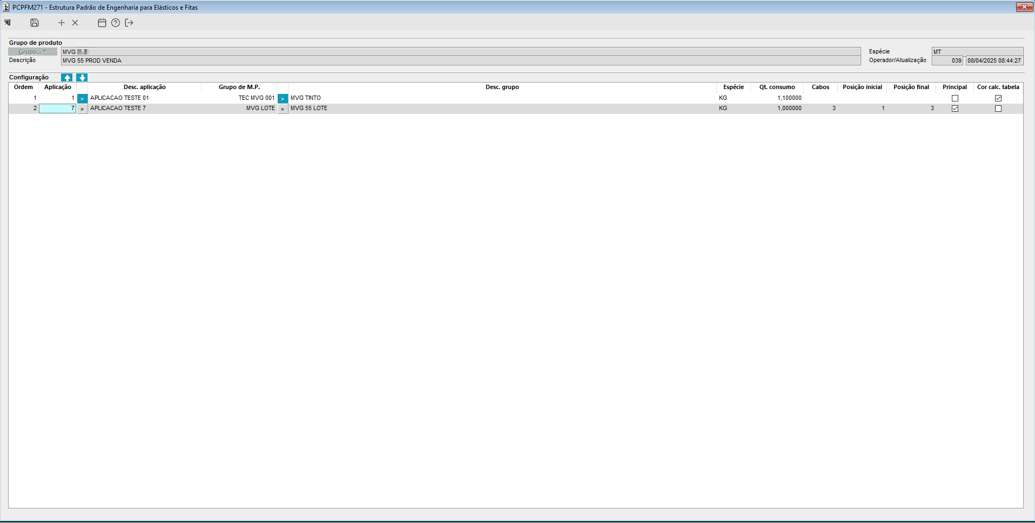Add a new row with the plus icon
Screen dimensions: 1035x523
tap(62, 23)
